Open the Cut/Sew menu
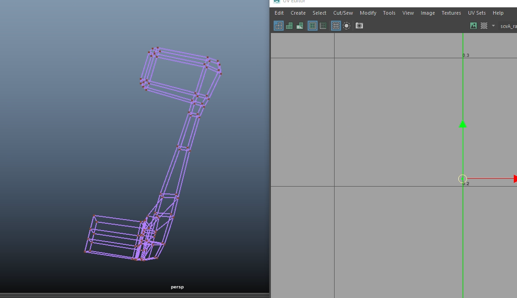 [343, 13]
